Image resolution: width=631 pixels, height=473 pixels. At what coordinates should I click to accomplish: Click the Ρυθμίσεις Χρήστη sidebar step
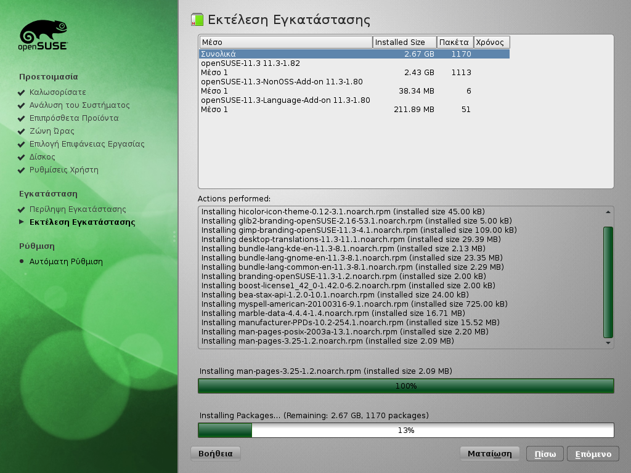(x=63, y=170)
